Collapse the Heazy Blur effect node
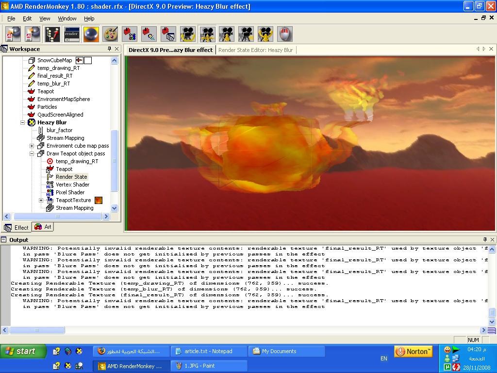497x373 pixels. tap(22, 122)
